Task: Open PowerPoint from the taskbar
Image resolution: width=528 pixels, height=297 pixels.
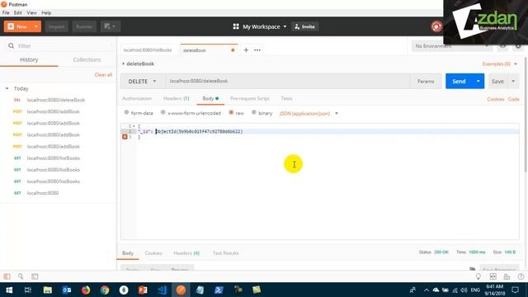Action: (143, 290)
